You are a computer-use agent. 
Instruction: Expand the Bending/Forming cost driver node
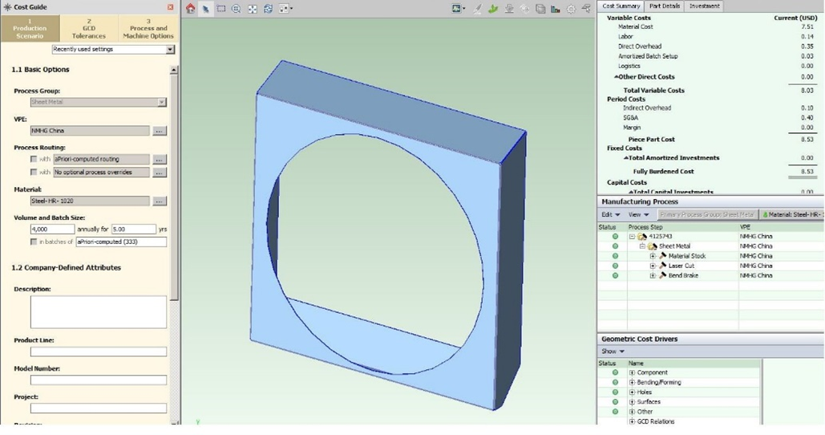tap(632, 382)
